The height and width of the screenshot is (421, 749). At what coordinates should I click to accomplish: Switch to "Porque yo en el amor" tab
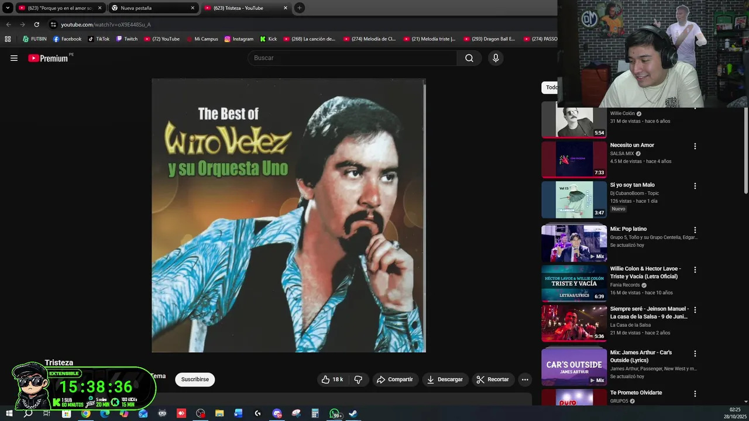coord(60,8)
